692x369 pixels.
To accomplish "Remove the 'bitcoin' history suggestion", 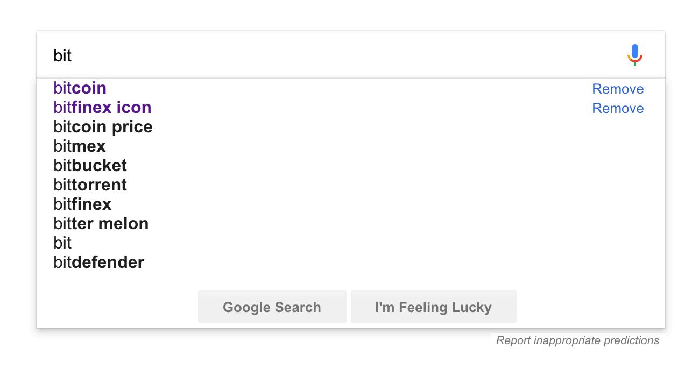I will pyautogui.click(x=618, y=89).
